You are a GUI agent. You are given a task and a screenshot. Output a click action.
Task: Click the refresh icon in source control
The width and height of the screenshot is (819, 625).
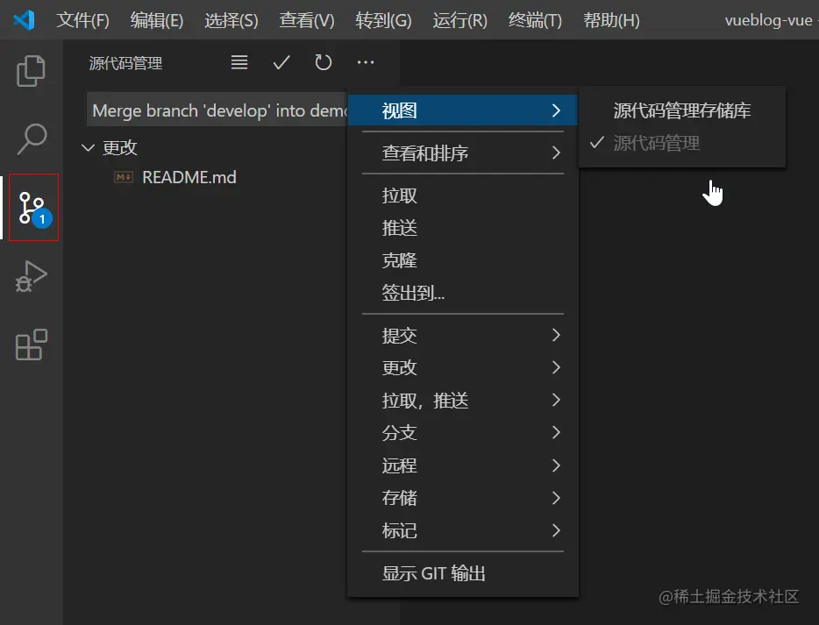pos(324,62)
